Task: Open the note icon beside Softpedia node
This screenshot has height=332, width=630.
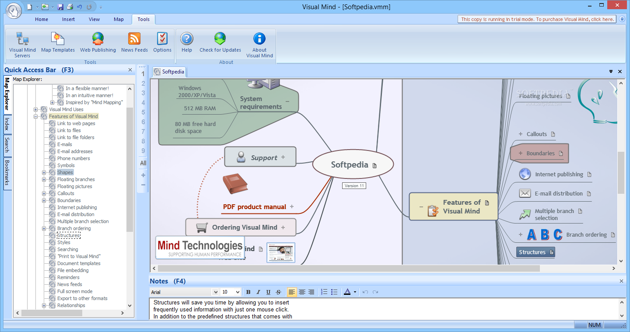Action: click(374, 165)
